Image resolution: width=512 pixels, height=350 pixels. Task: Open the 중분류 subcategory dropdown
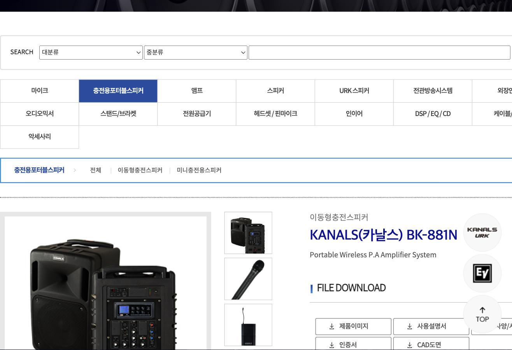click(x=196, y=53)
